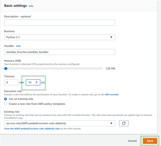Select 'Use an existing role' radio button
The height and width of the screenshot is (146, 161).
point(6,99)
